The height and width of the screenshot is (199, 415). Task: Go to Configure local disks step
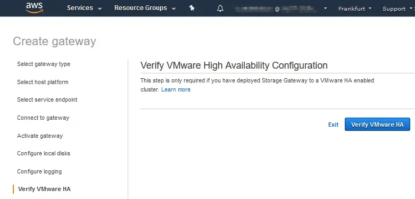(44, 153)
